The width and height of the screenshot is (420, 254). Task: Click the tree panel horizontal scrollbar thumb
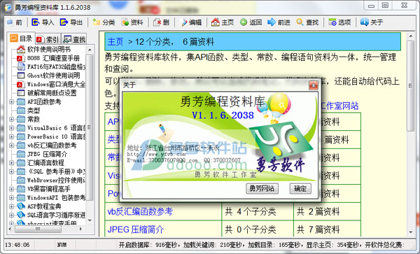(38, 229)
